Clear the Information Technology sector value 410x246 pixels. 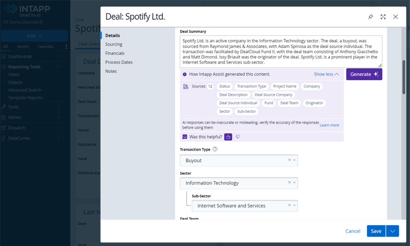[290, 183]
